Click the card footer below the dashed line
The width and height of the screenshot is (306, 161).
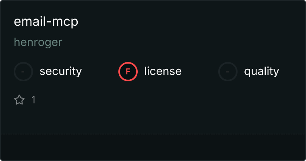153,147
